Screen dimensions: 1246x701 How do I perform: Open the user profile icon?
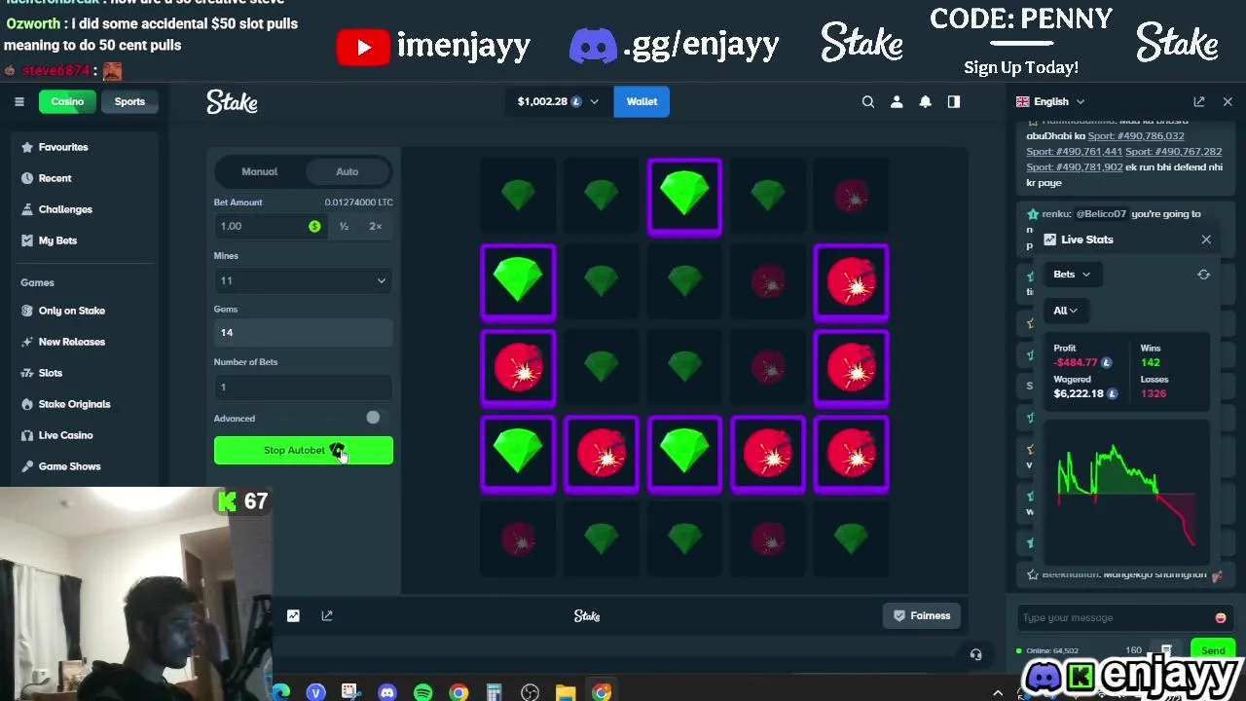coord(897,101)
